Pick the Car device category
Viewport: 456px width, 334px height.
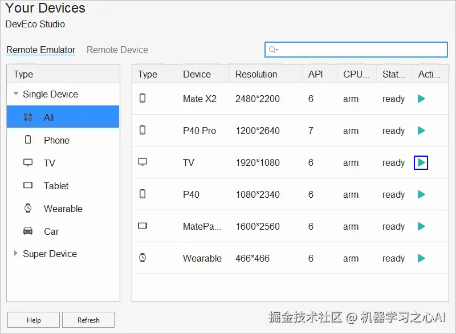[x=51, y=231]
